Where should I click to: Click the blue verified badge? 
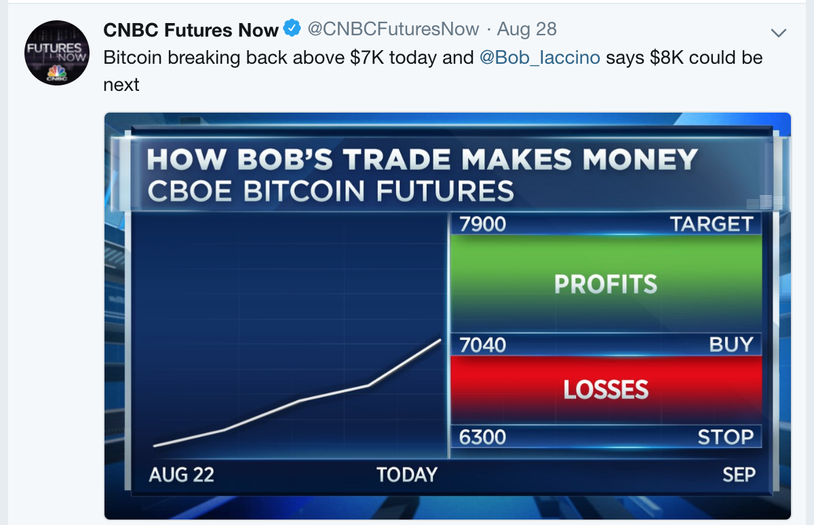(x=292, y=29)
